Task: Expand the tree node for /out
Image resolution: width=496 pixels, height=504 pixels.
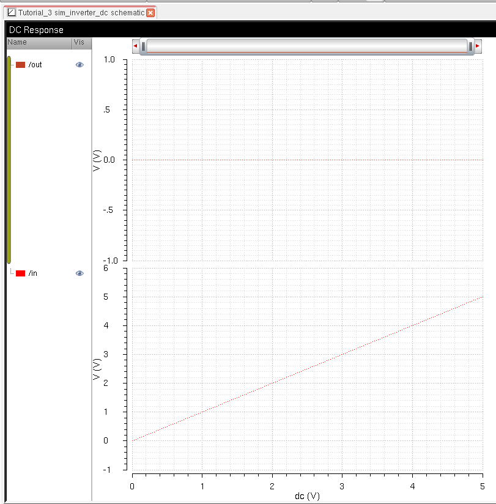Action: click(x=10, y=64)
